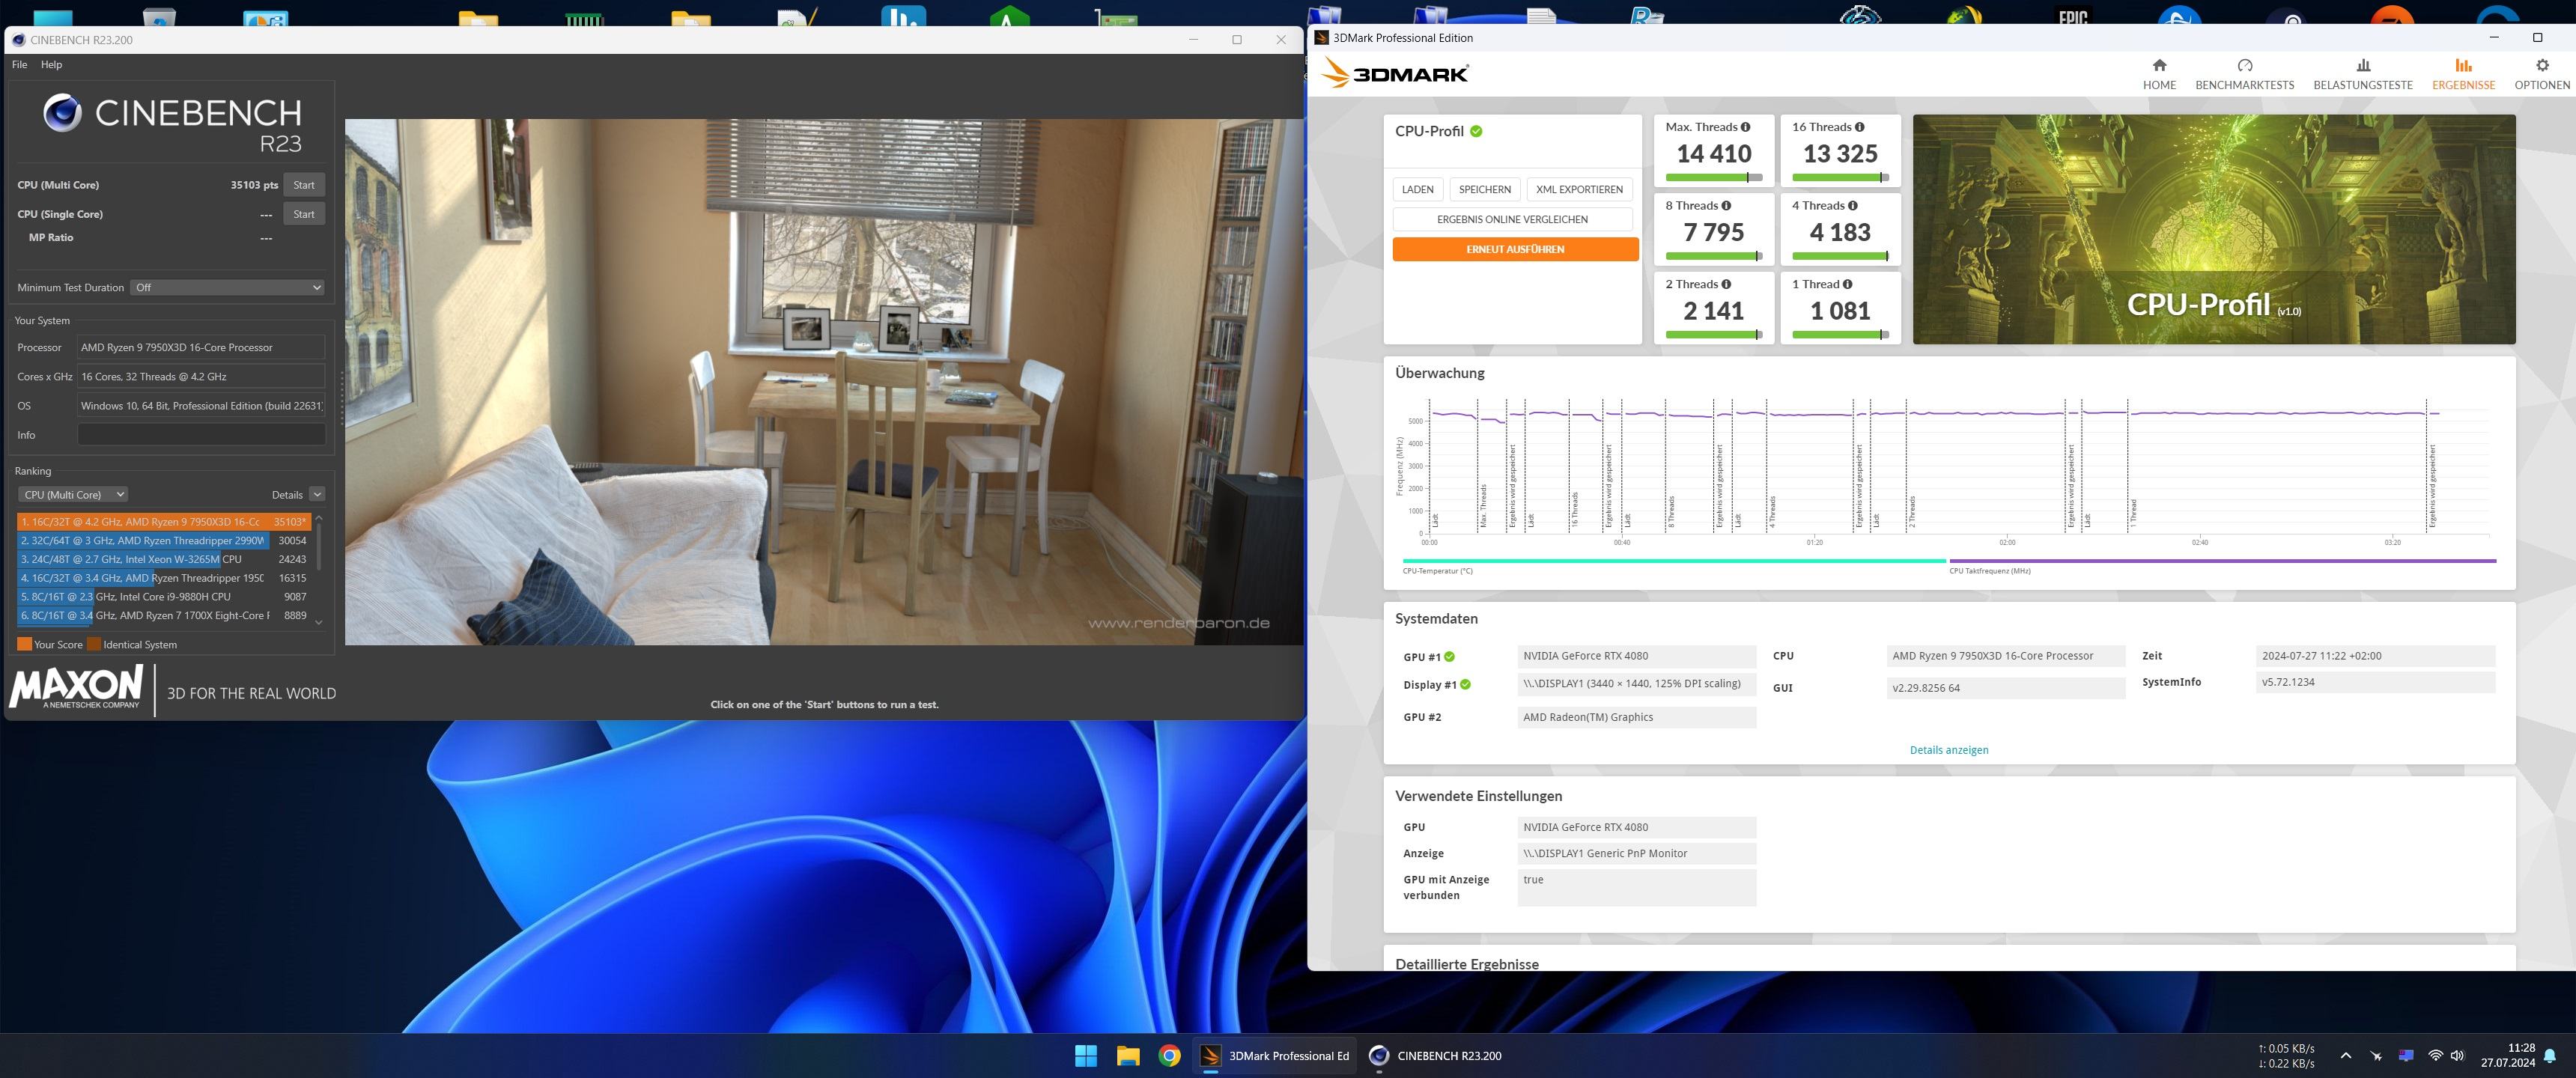Switch to Ergebnisse tab in 3DMark

coord(2463,75)
